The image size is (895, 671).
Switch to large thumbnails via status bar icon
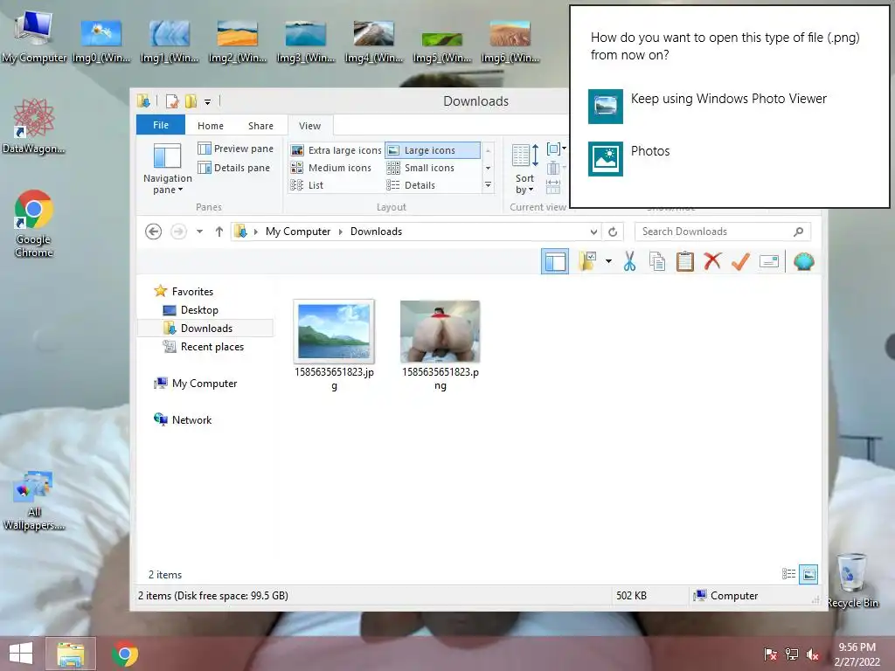[808, 574]
